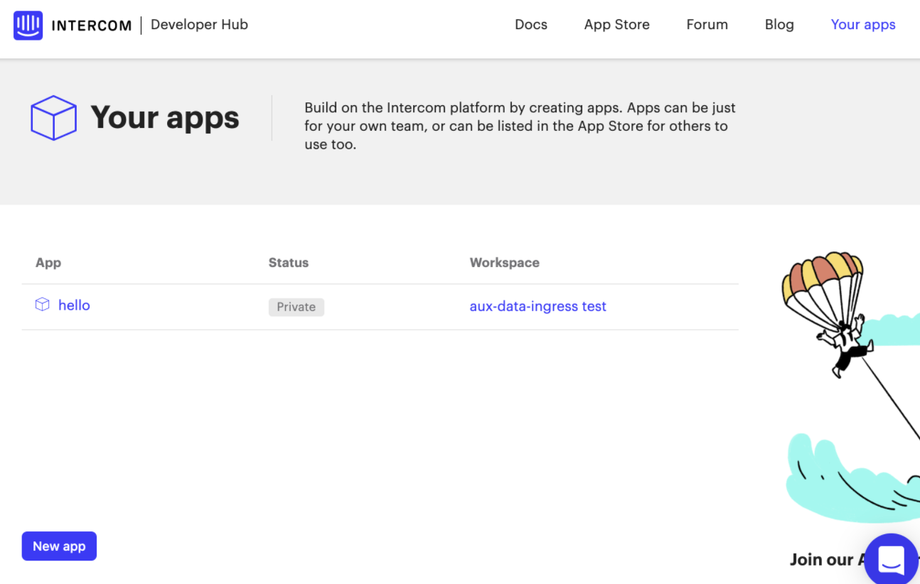Click the Private status badge

pos(296,307)
